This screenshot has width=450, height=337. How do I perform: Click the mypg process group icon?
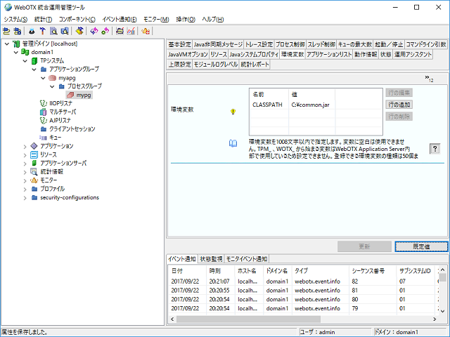(70, 94)
